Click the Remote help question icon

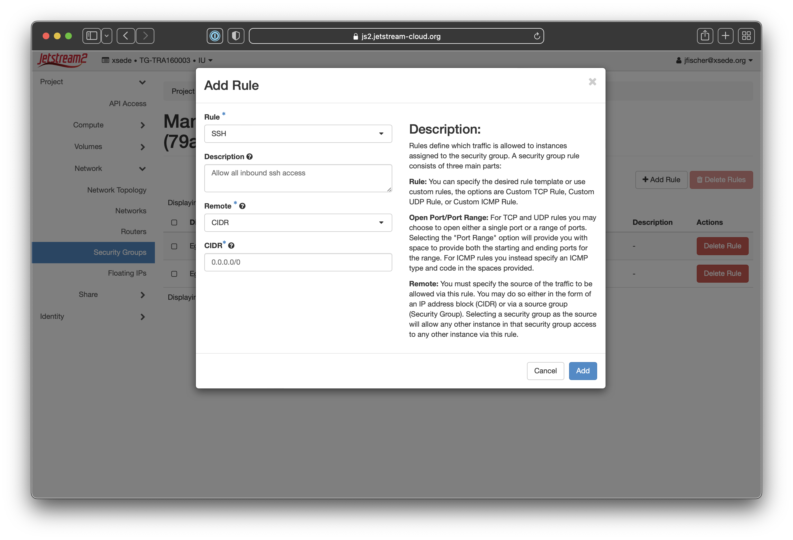tap(242, 206)
